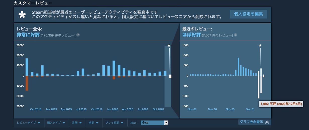
Task: Click the 最近のレビュー: label
Action: [x=197, y=29]
